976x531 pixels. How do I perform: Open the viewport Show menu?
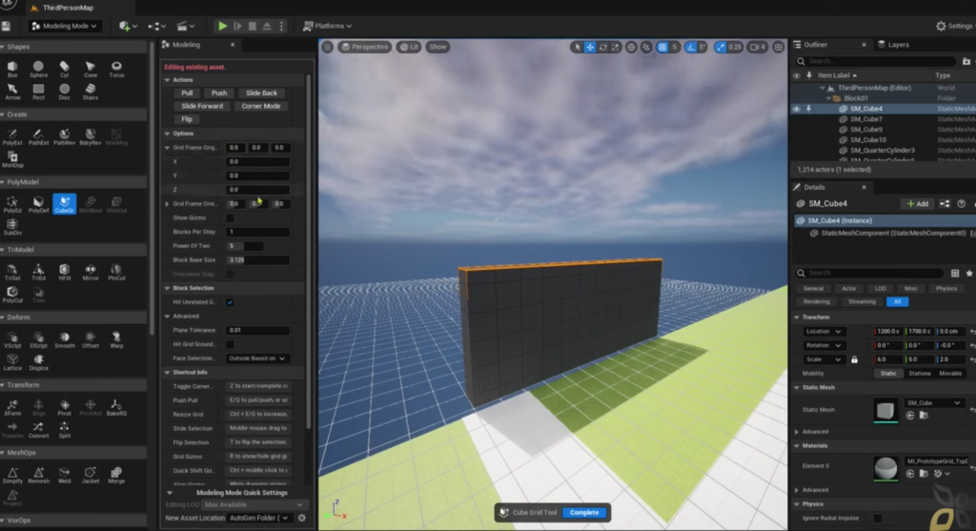pyautogui.click(x=437, y=47)
